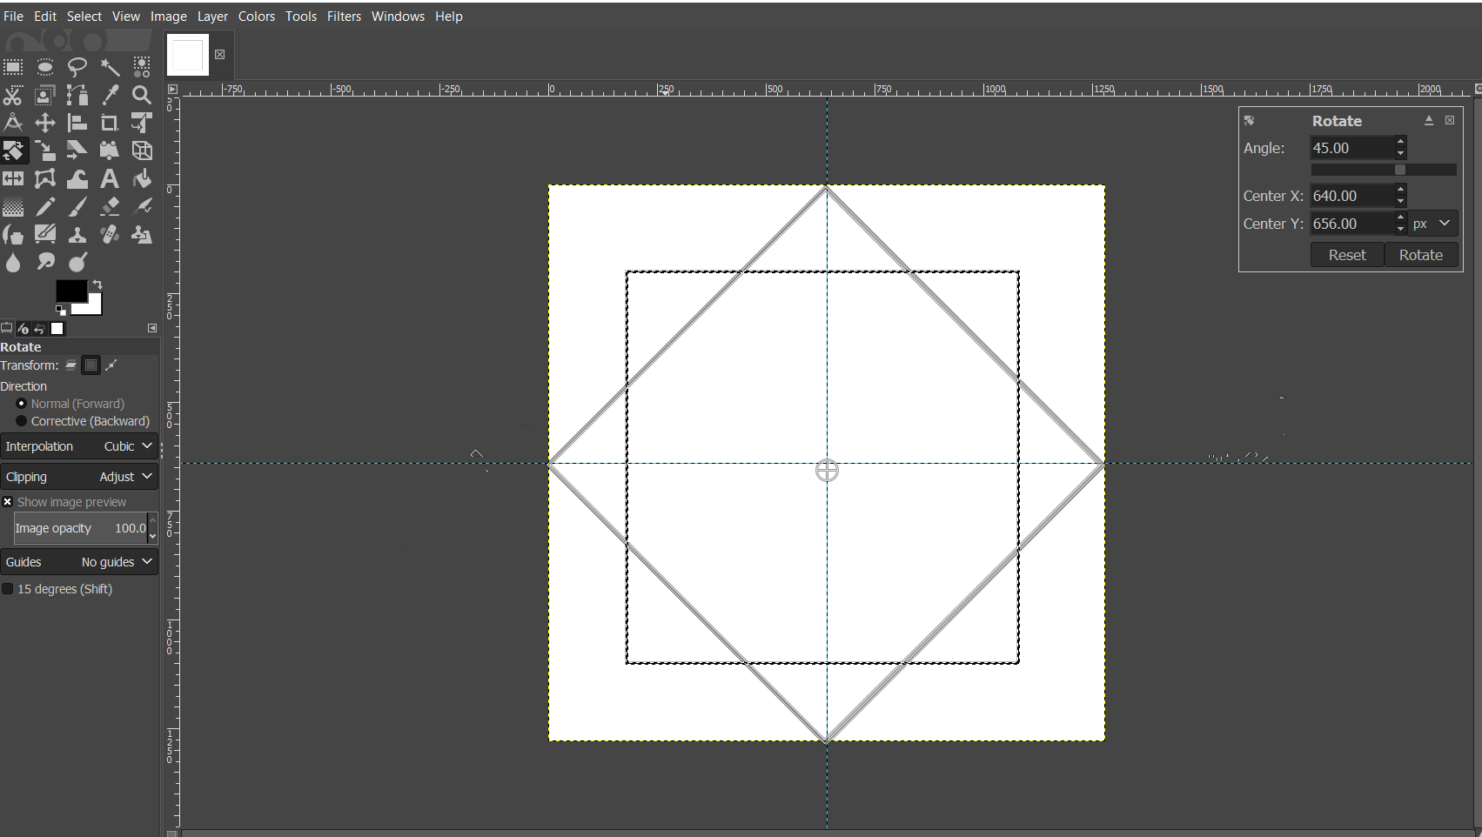This screenshot has width=1482, height=837.
Task: Activate the 3D Transform cube tool
Action: coord(142,151)
